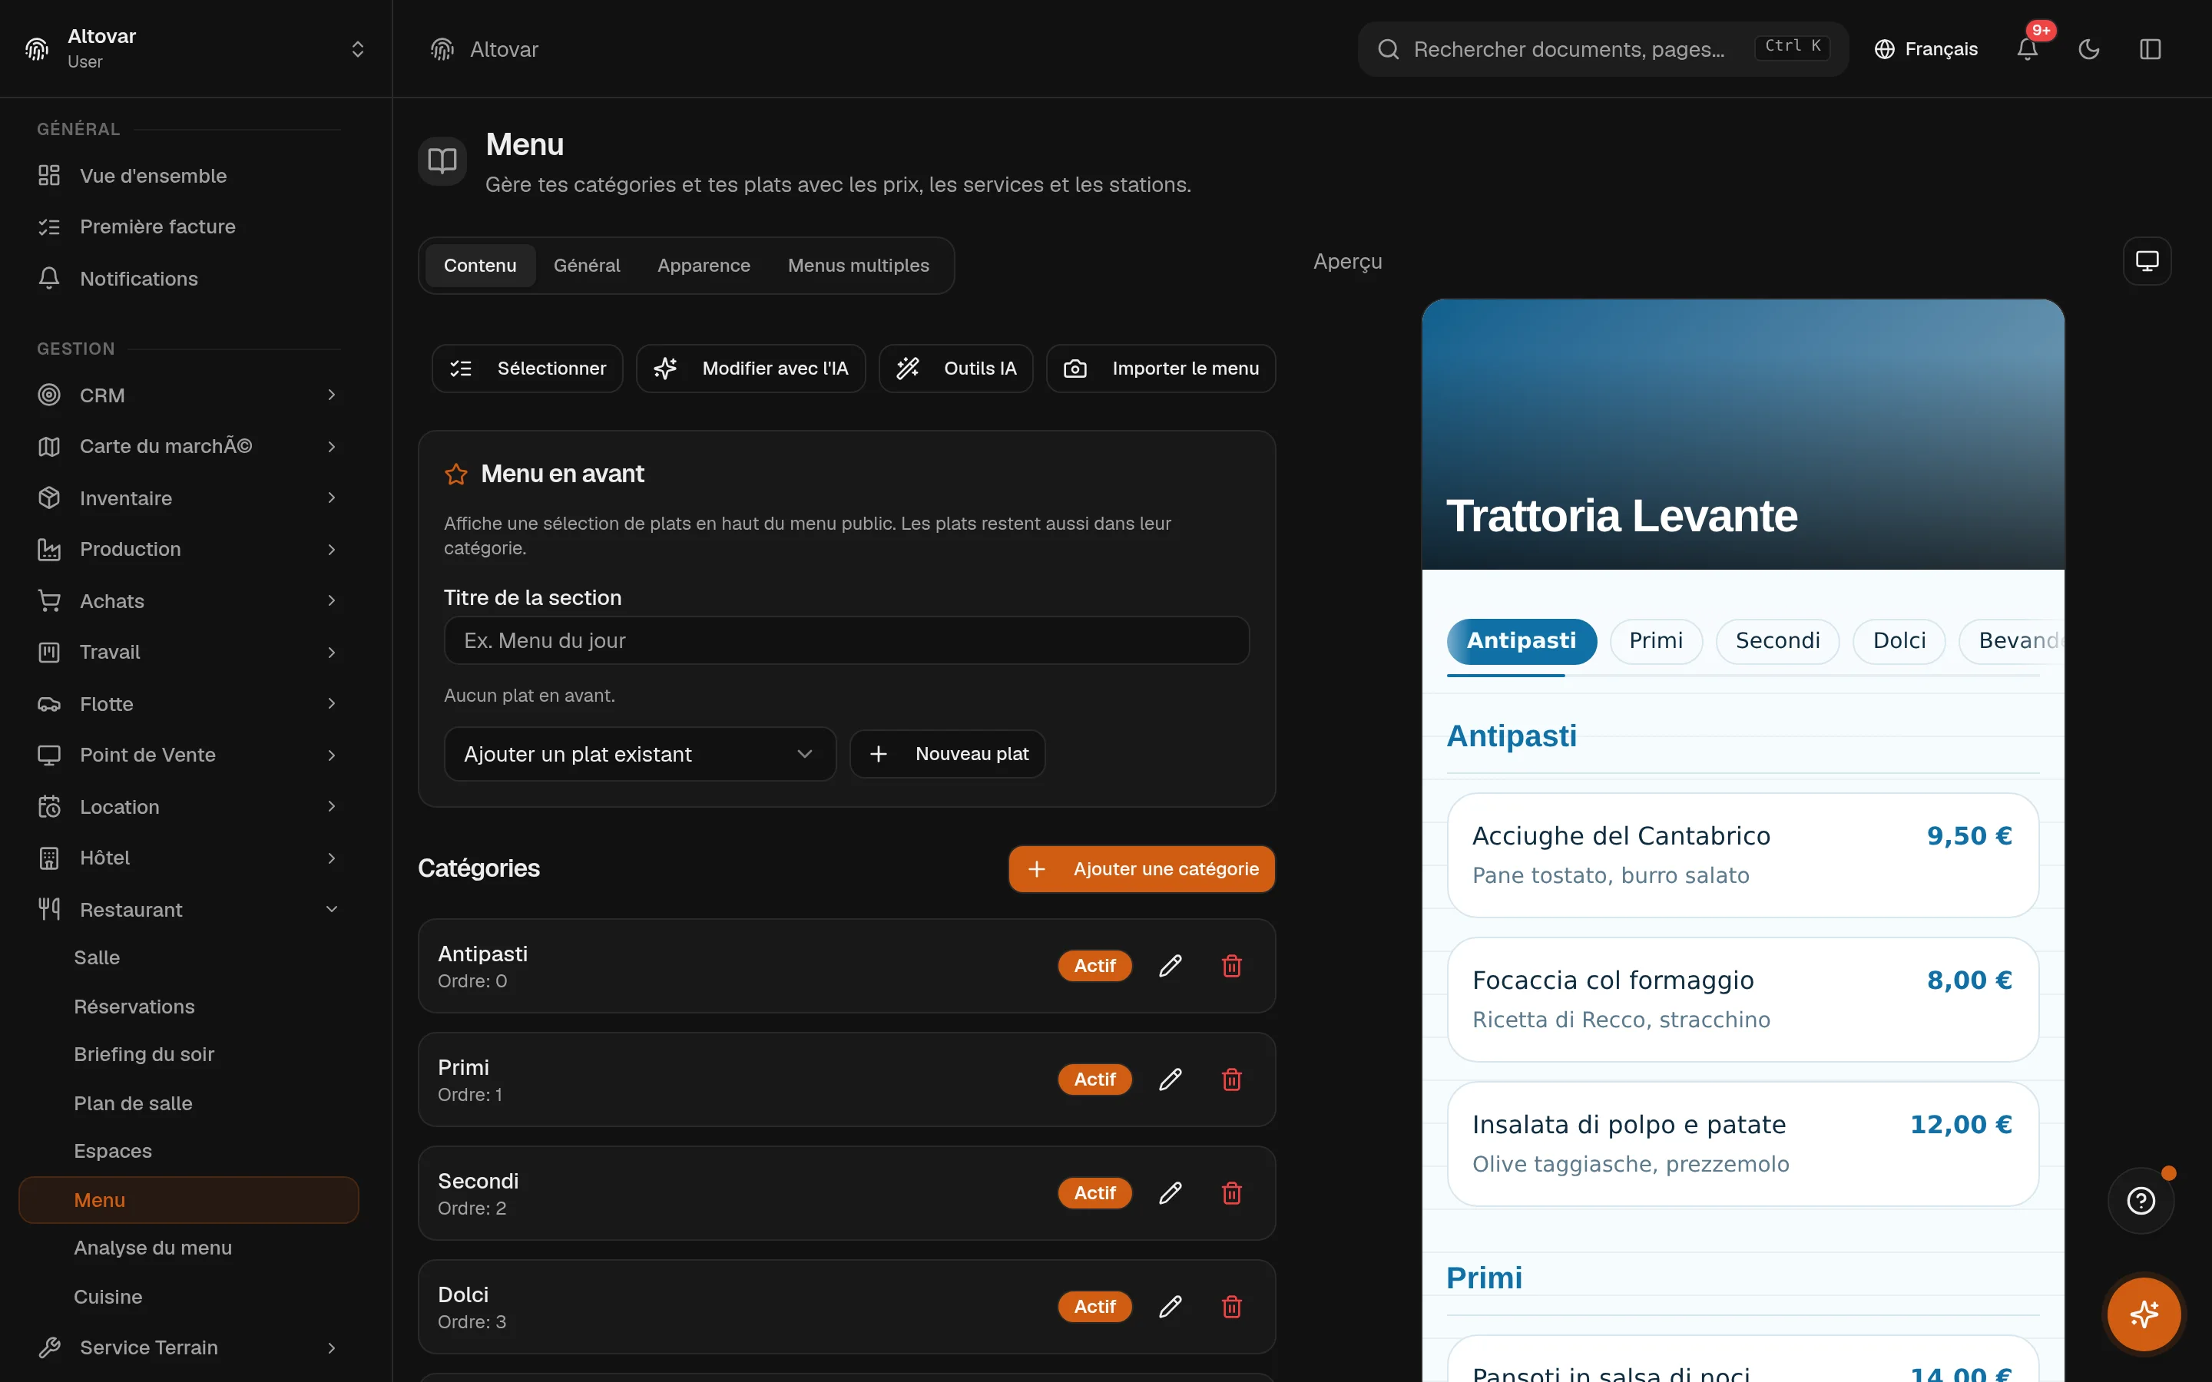
Task: Open the Menus multiples tab
Action: coord(858,265)
